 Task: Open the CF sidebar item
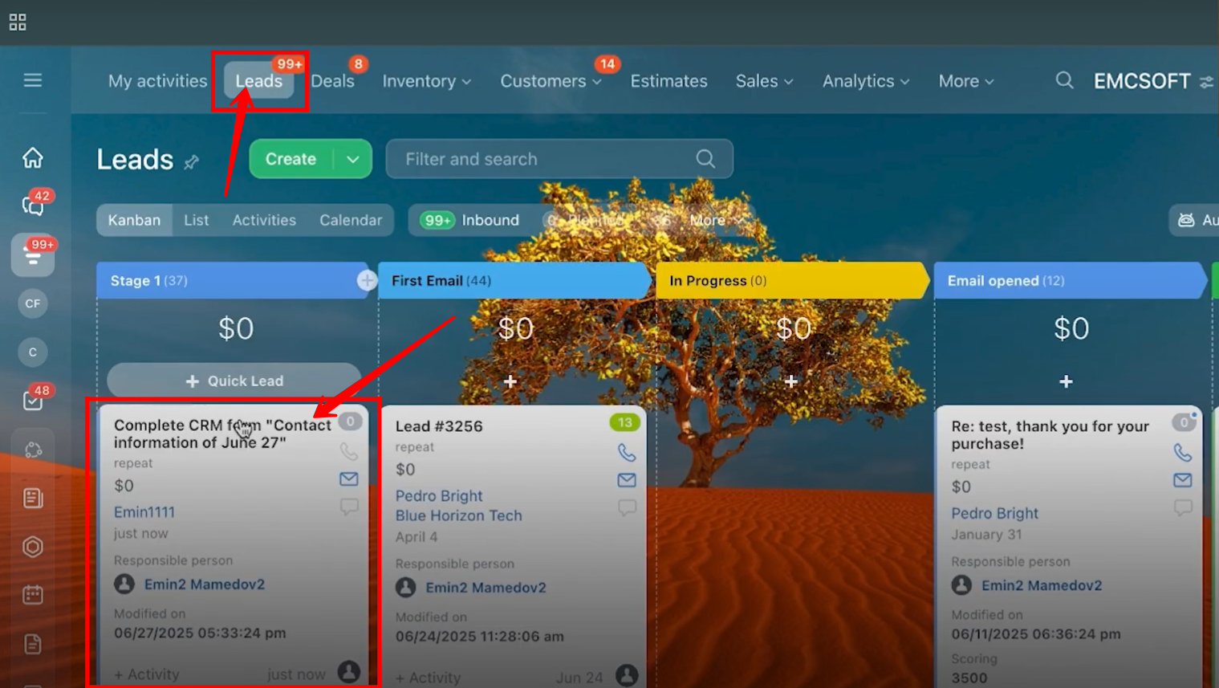tap(33, 303)
